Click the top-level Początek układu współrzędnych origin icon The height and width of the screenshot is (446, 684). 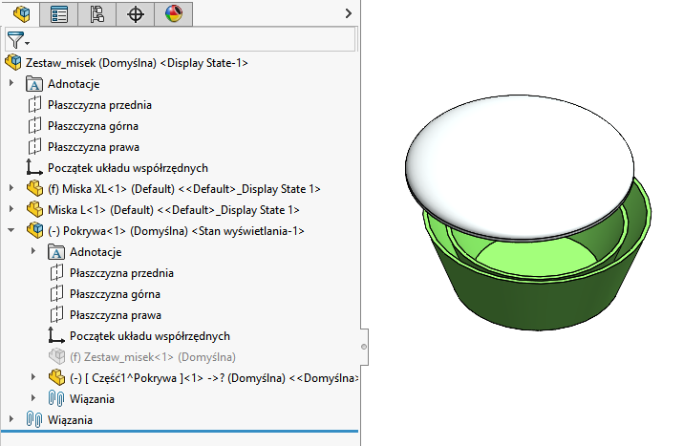36,168
